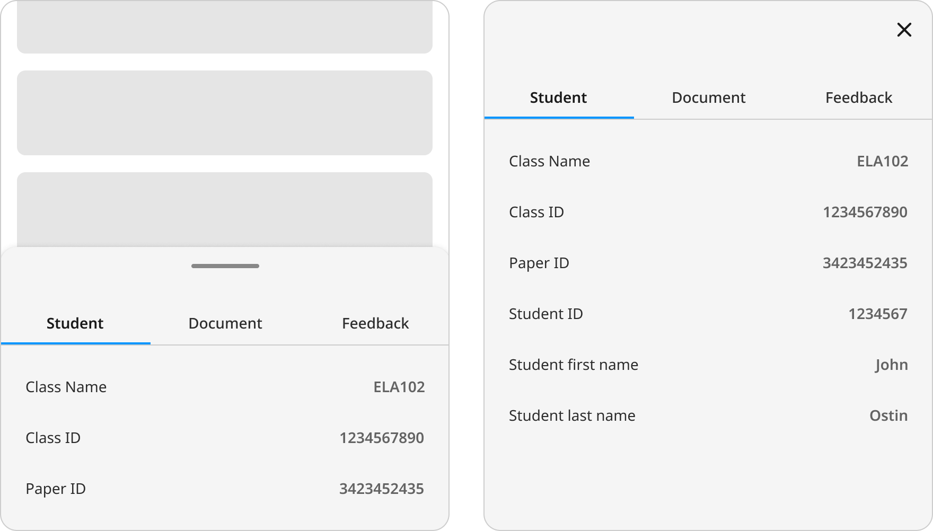933x531 pixels.
Task: Click the Student first name label
Action: (x=574, y=365)
